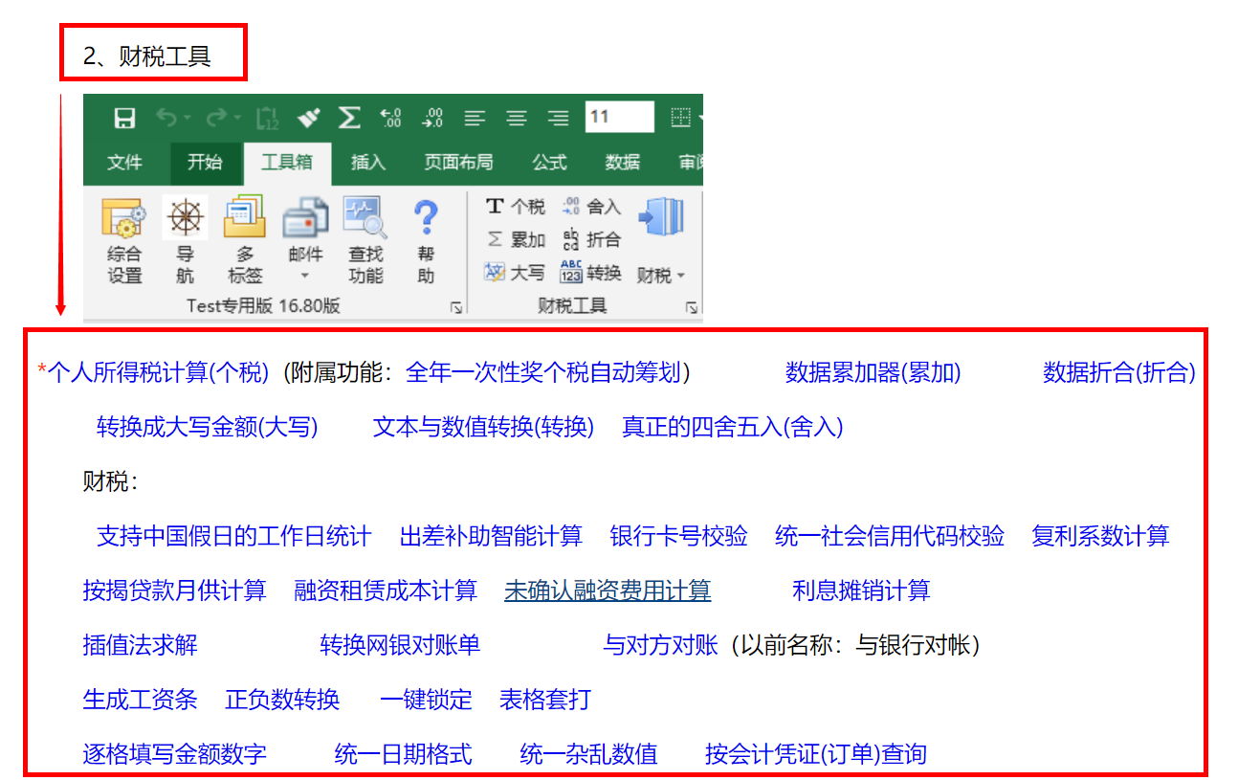Open 数据折合(折合) link
This screenshot has height=780, width=1260.
(x=1119, y=372)
